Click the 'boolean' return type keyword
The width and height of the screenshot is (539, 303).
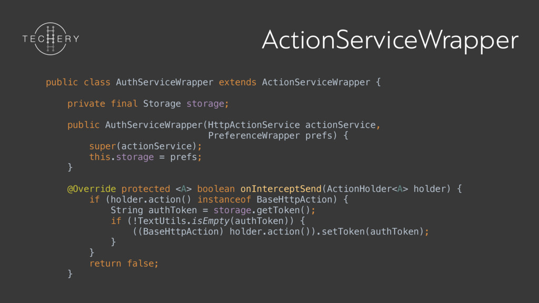tap(215, 189)
